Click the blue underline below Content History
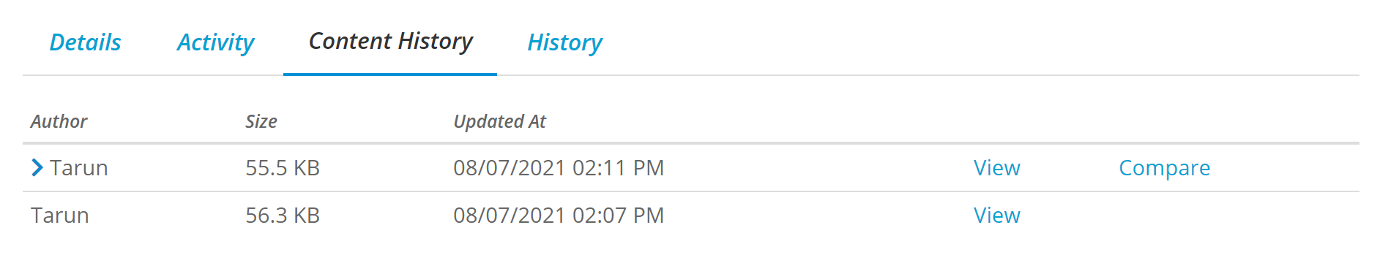This screenshot has height=263, width=1380. [390, 75]
